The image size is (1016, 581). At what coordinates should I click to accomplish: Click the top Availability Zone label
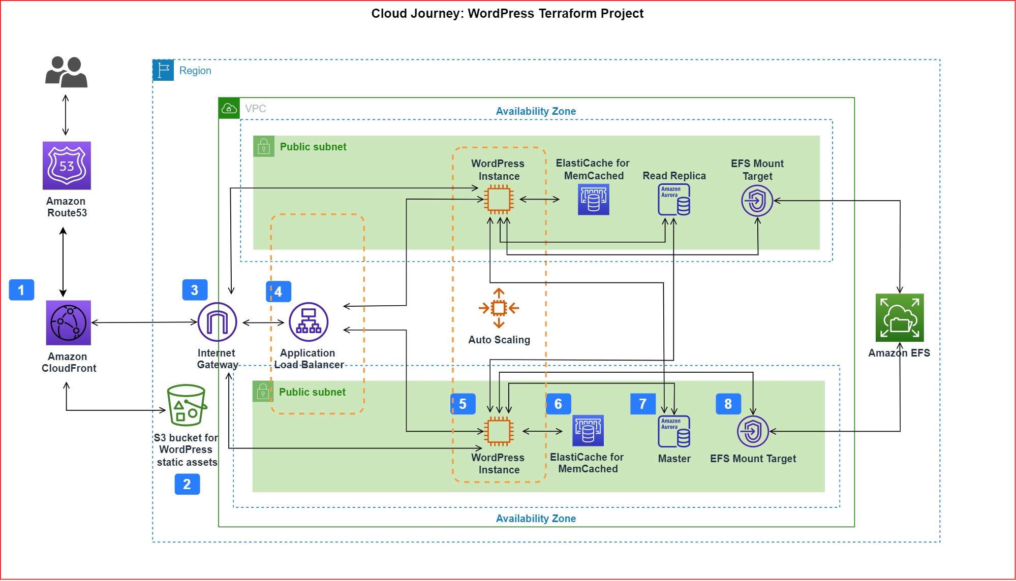(x=536, y=111)
